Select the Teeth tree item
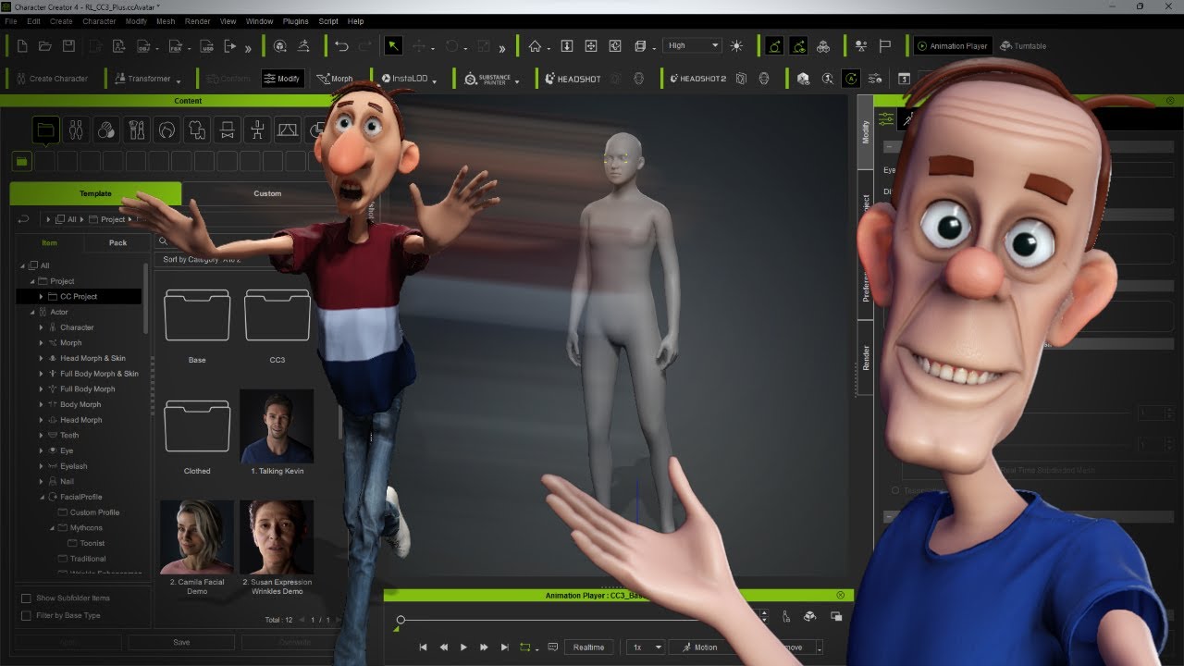 69,435
